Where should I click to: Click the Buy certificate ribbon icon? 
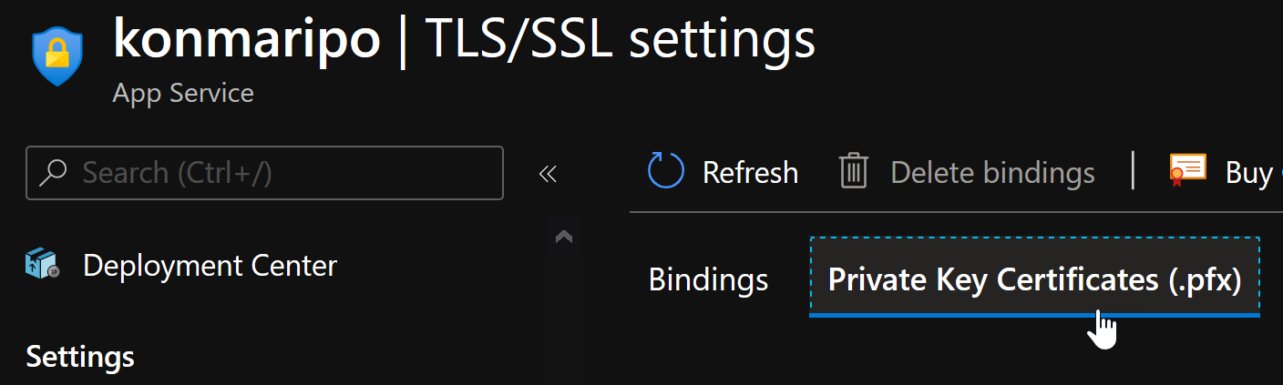pos(1188,169)
